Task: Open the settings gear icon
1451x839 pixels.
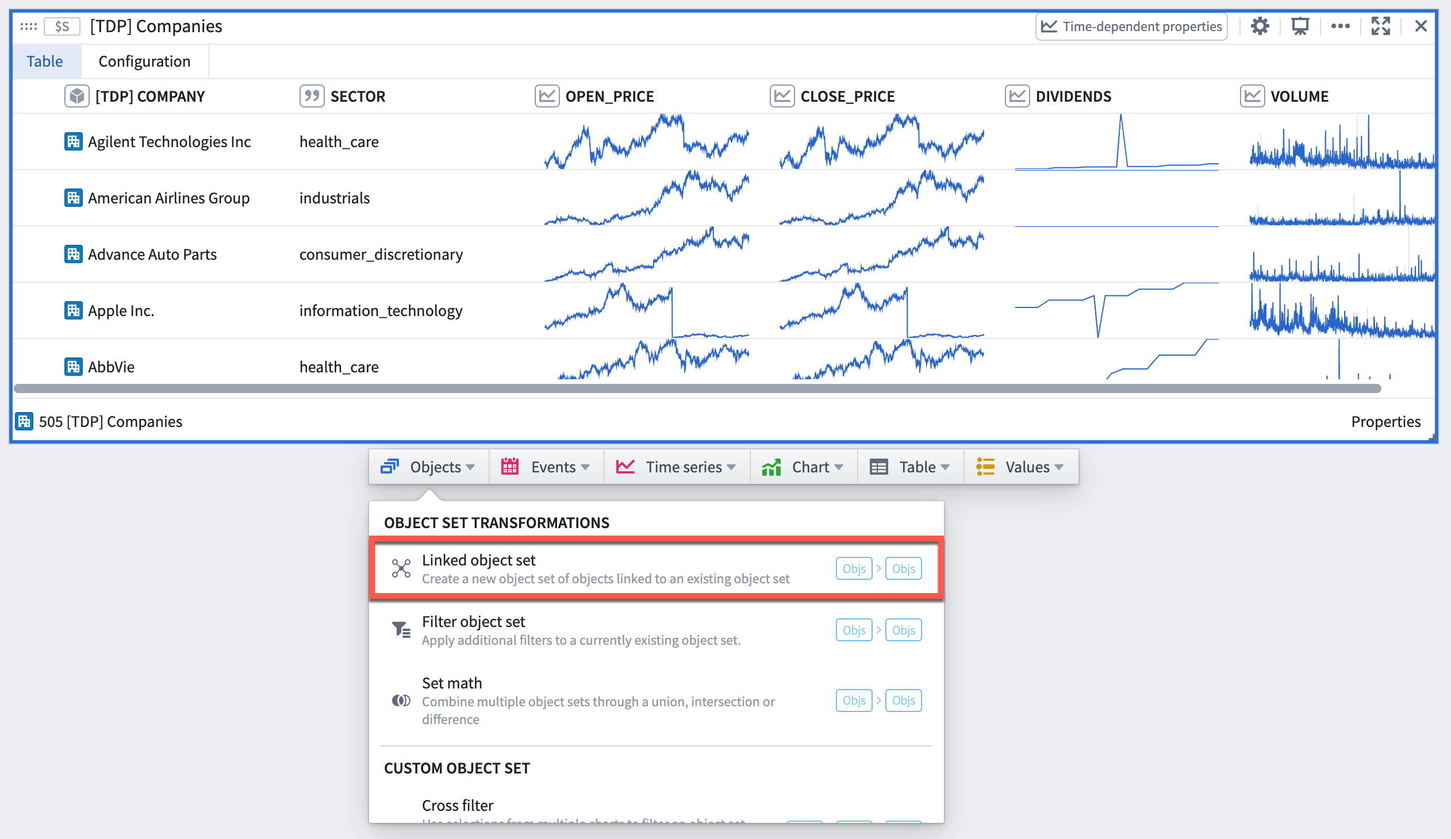Action: [x=1259, y=26]
